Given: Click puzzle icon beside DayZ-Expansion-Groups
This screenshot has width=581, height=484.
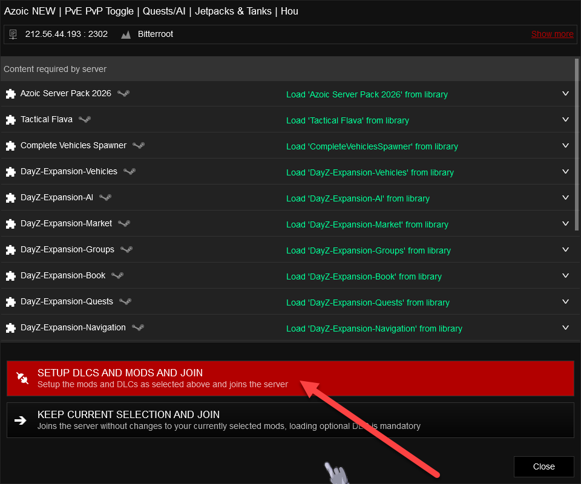Looking at the screenshot, I should pos(11,250).
